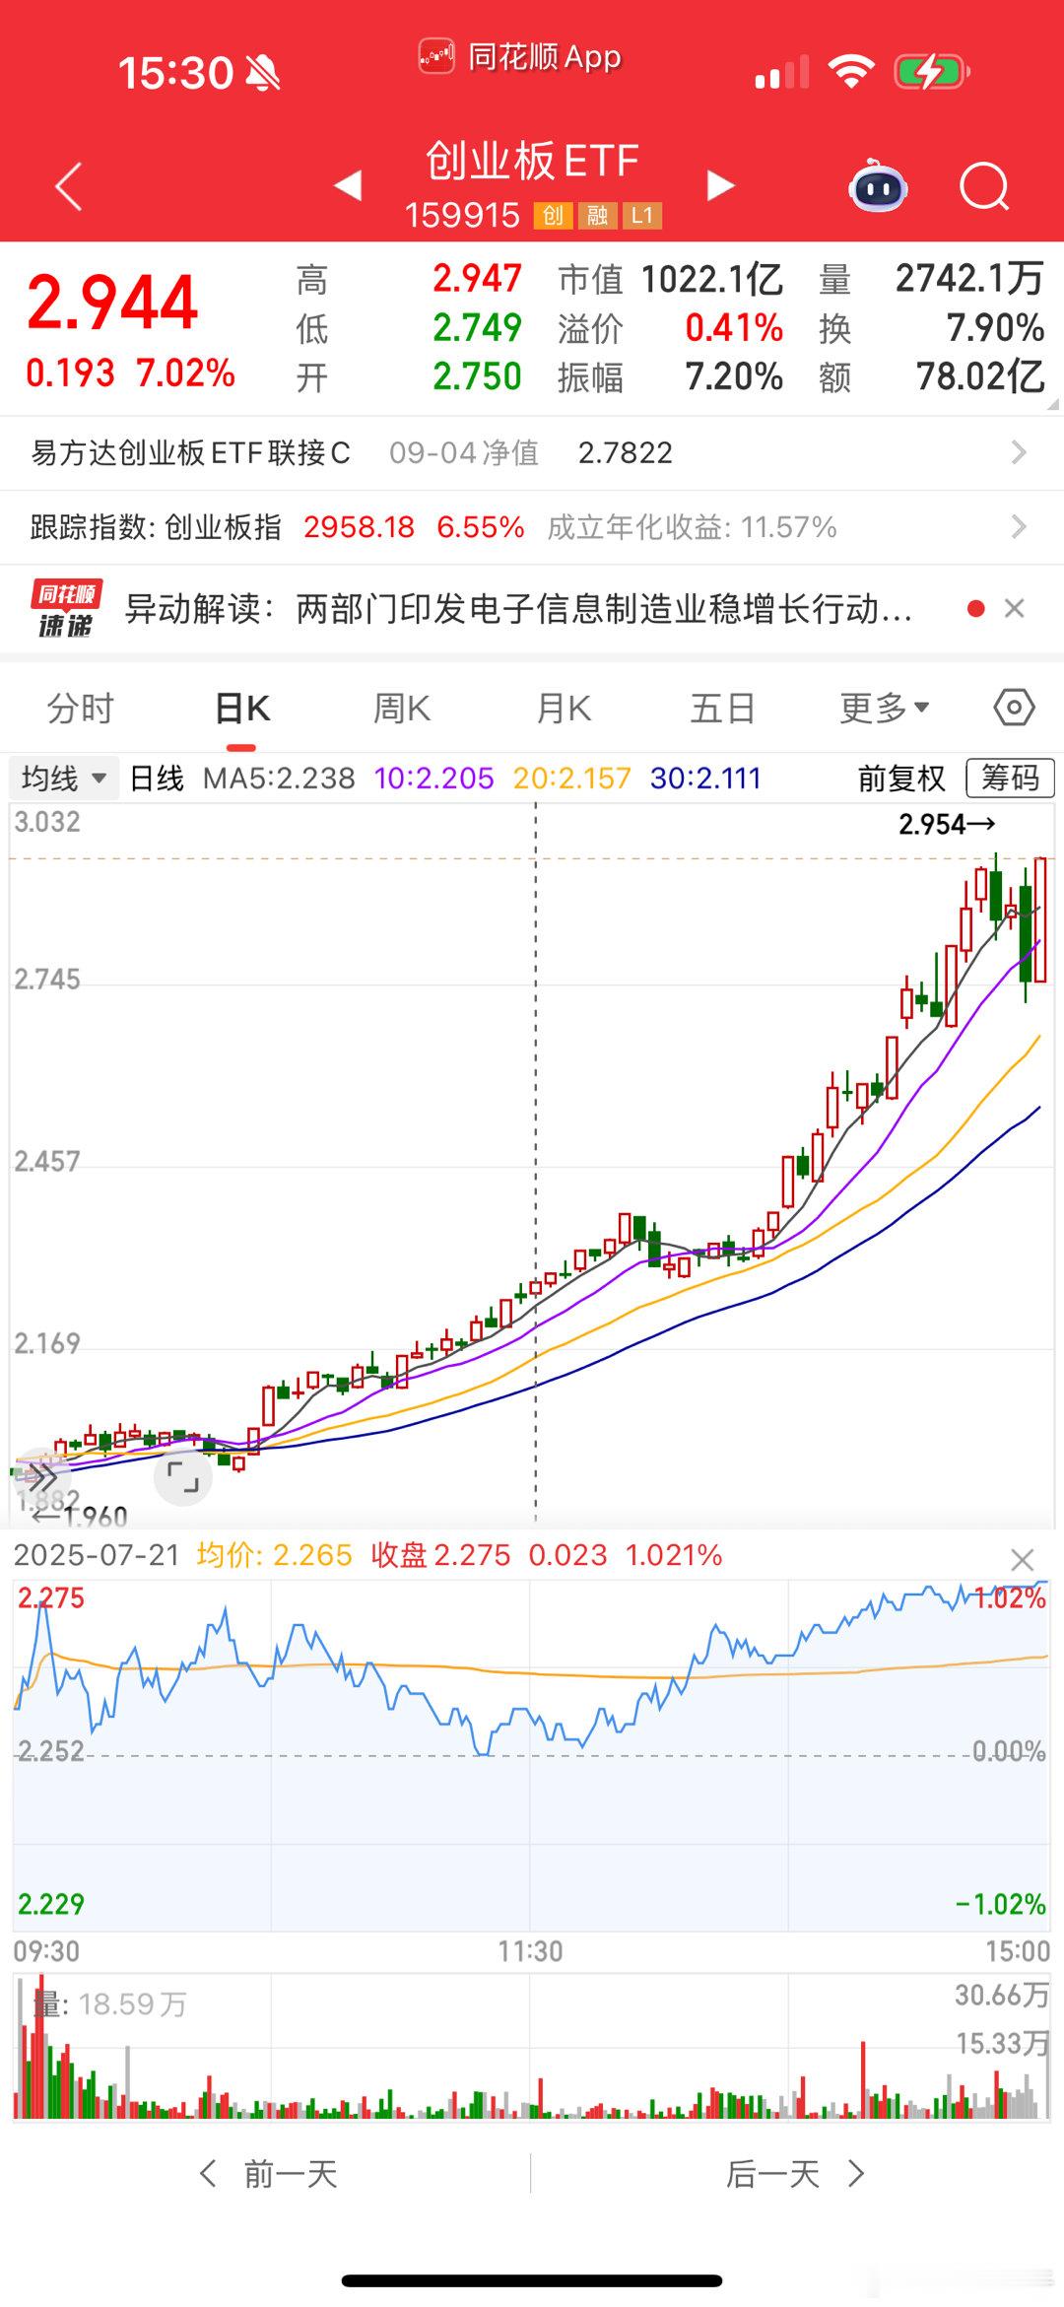Tap the 10:2.205 MA10 label
This screenshot has width=1064, height=2307.
[x=434, y=779]
